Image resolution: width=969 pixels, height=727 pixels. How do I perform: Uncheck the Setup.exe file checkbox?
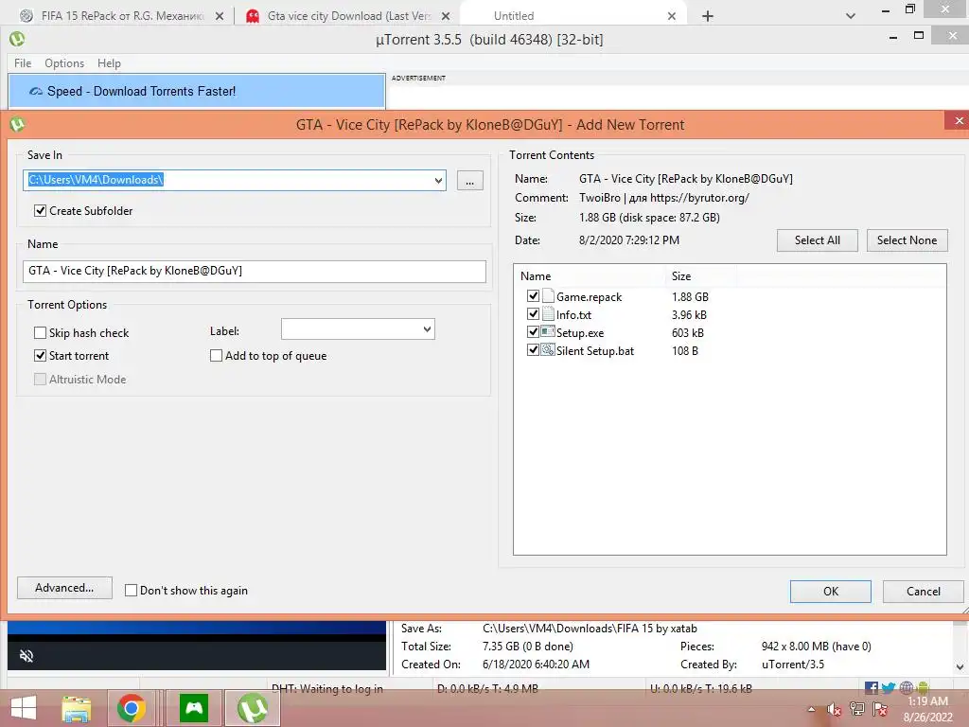pos(533,332)
